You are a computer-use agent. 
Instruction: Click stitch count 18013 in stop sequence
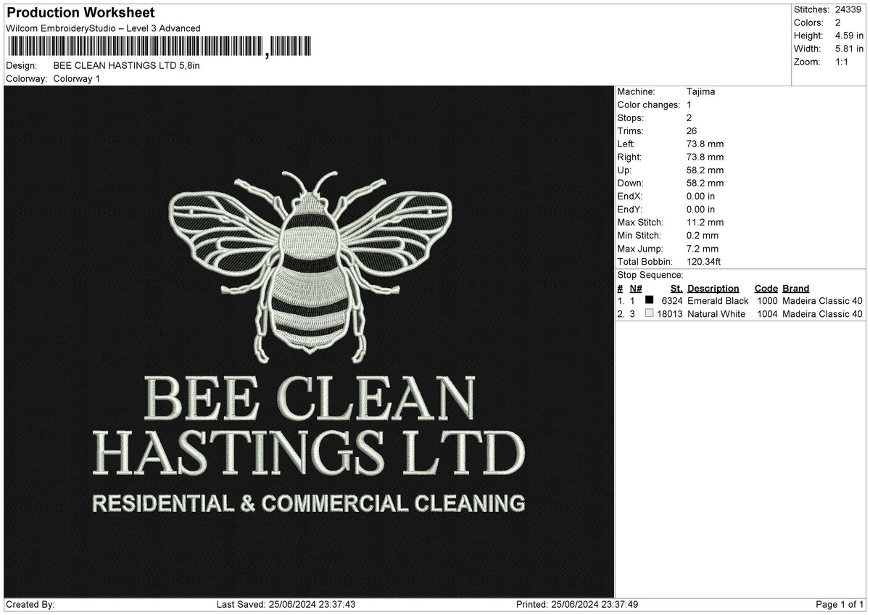[670, 313]
